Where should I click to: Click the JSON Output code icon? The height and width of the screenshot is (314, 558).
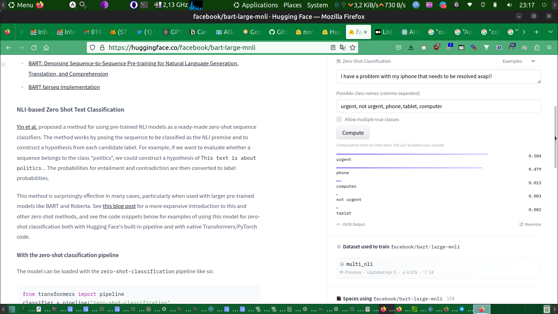(x=338, y=224)
